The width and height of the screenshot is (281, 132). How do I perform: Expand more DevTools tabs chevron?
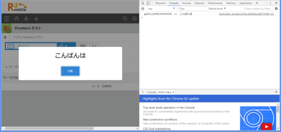coord(257,3)
